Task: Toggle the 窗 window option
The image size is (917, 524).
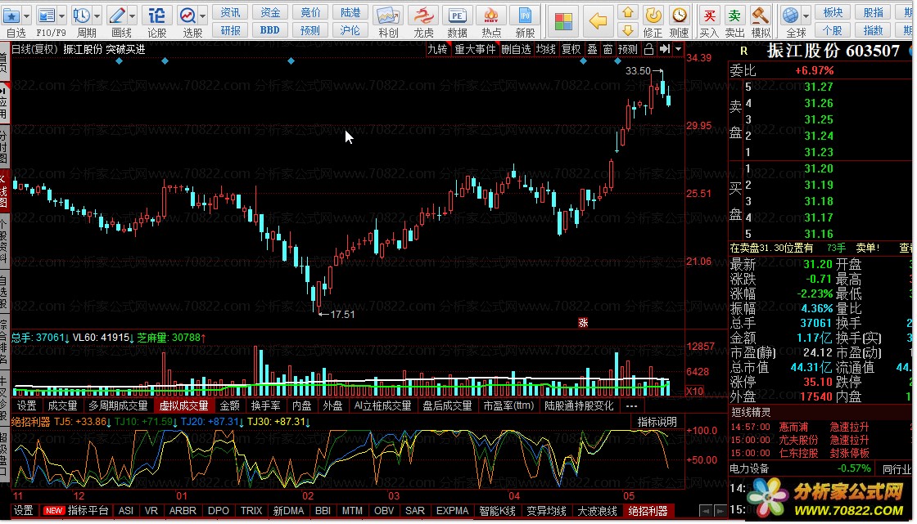Action: [608, 50]
